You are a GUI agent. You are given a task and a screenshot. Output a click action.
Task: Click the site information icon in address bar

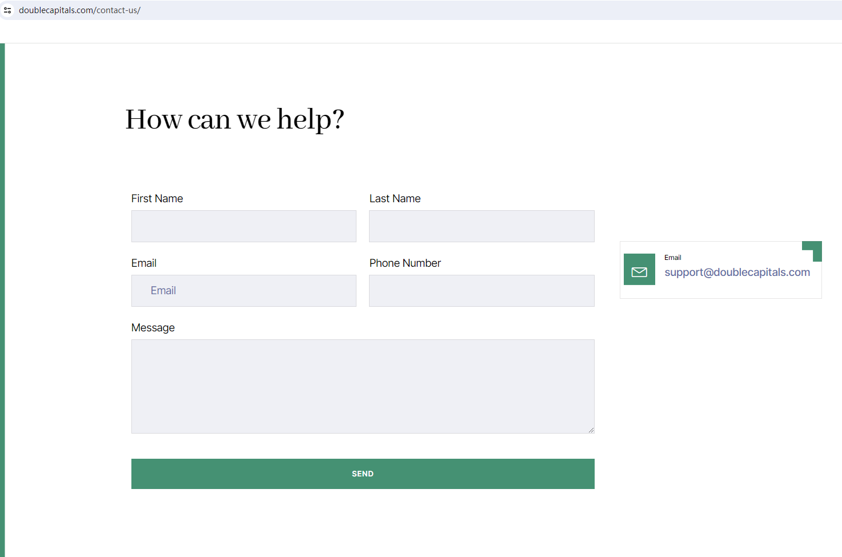pos(7,10)
